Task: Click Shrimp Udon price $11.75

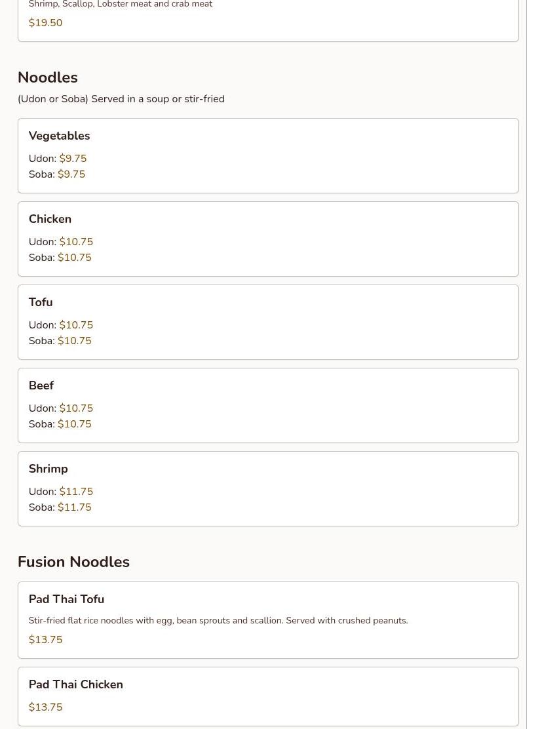Action: [x=76, y=492]
